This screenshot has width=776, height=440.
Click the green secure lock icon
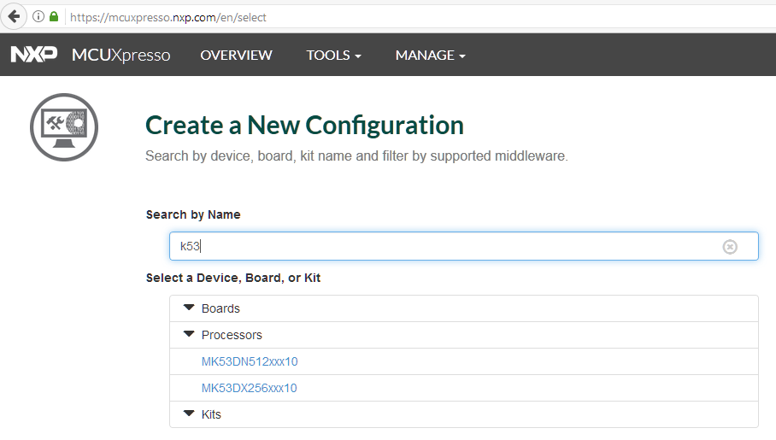click(54, 16)
